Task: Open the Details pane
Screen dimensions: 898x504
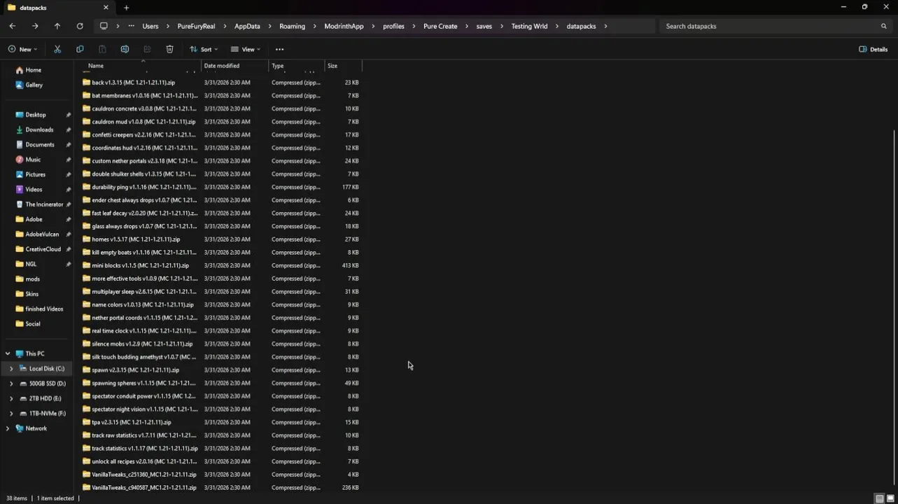Action: pos(873,49)
